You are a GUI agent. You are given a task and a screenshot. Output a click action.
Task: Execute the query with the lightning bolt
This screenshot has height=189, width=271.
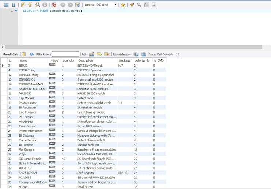[x=23, y=5]
